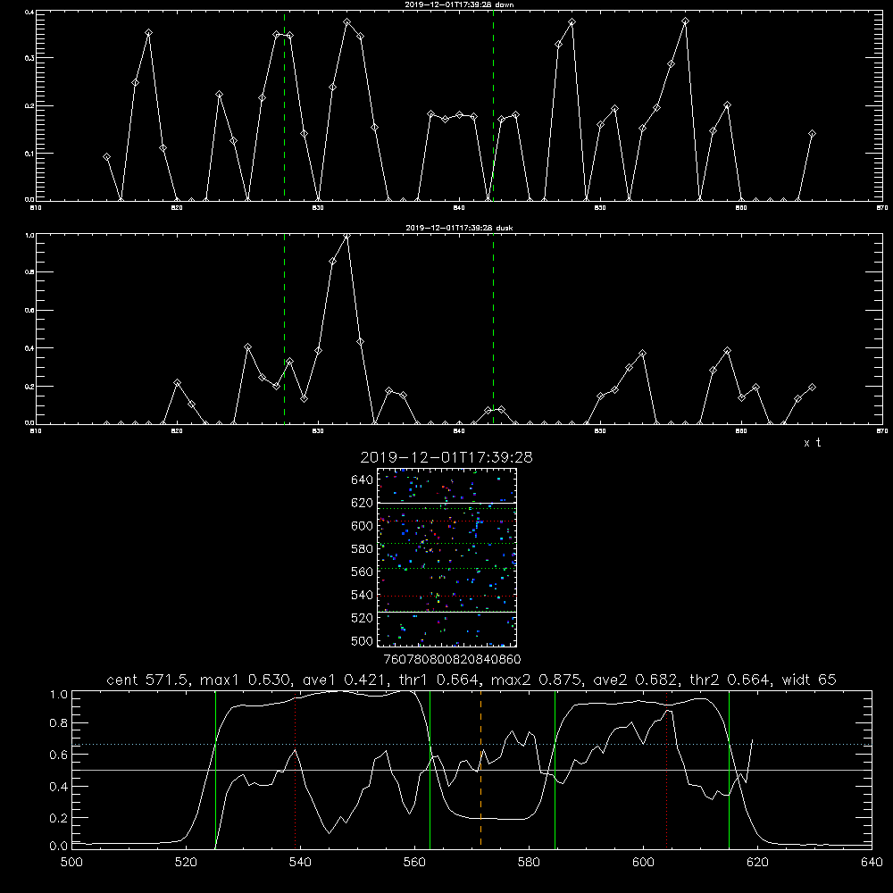Click the red dotted line near 539 in the bottom plot
This screenshot has height=893, width=893.
pos(295,769)
